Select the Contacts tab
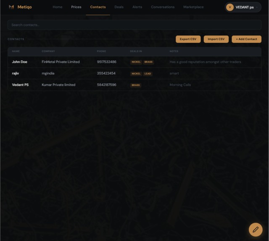 [x=98, y=7]
